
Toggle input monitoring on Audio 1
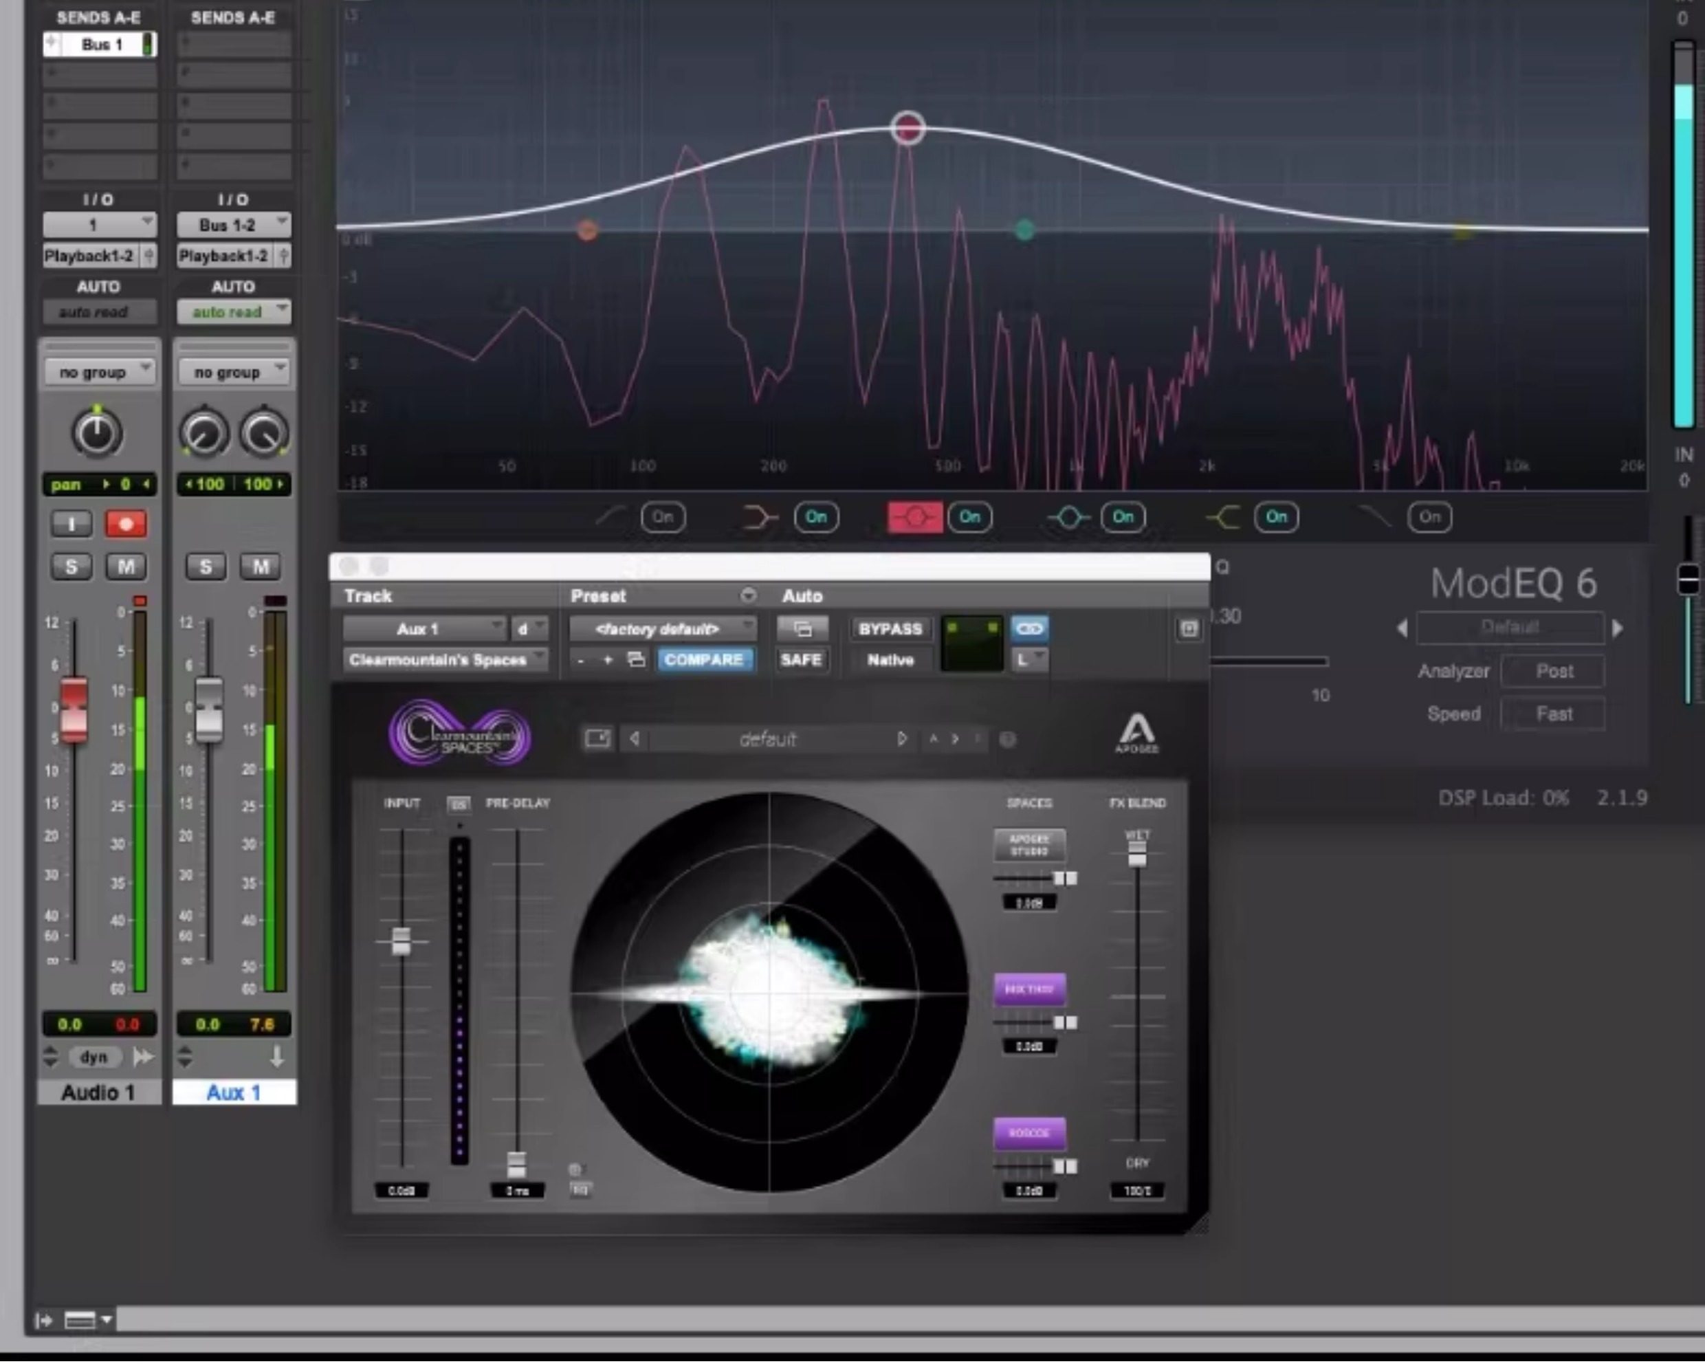click(71, 523)
